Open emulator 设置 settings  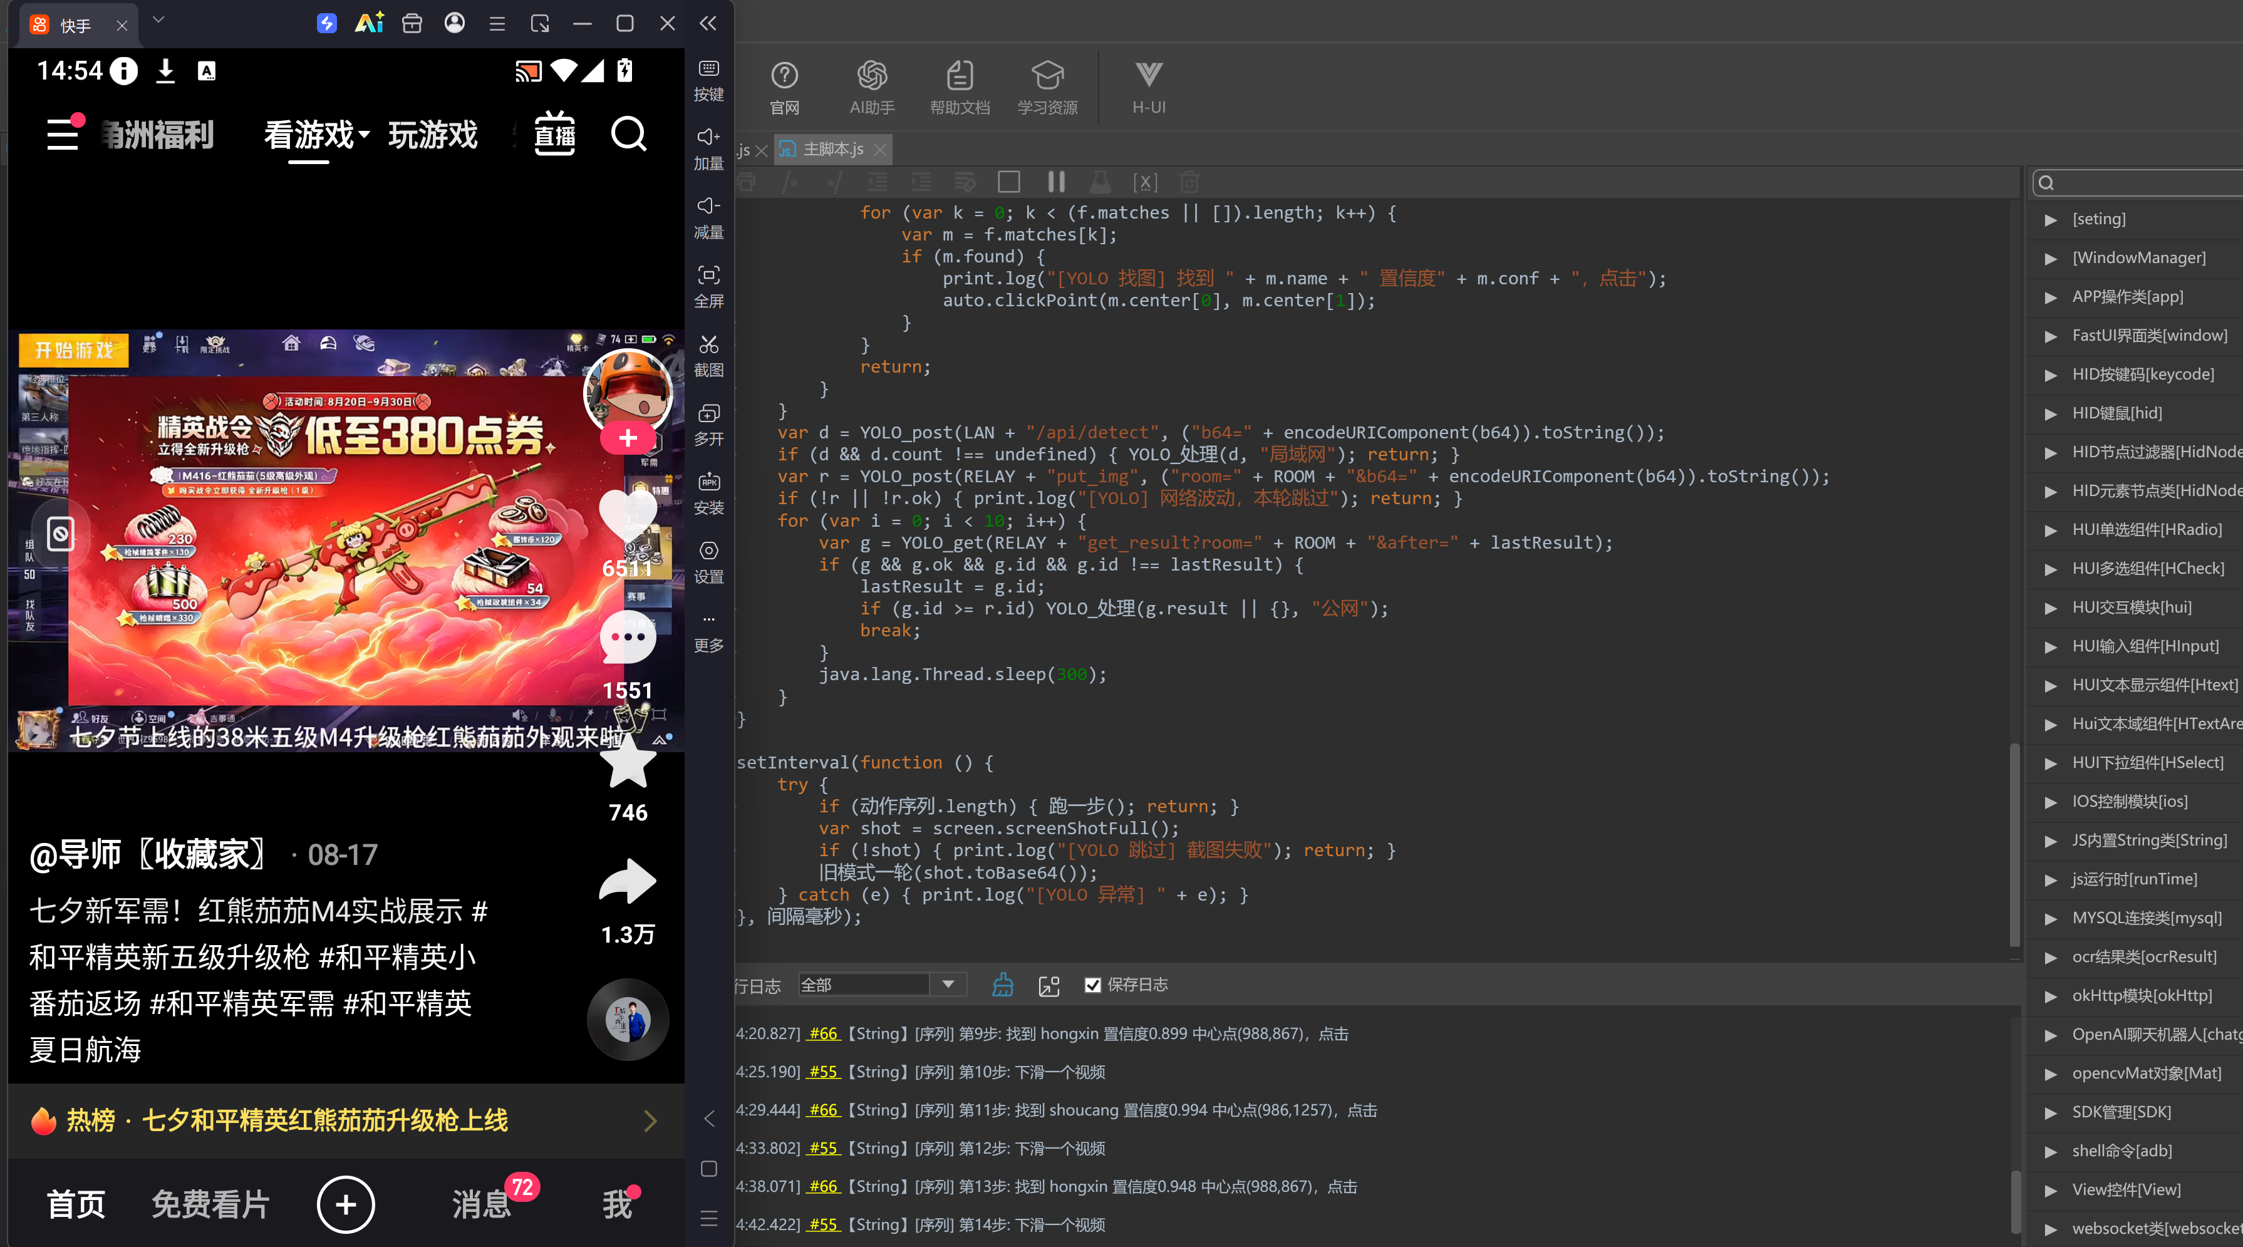(x=709, y=562)
